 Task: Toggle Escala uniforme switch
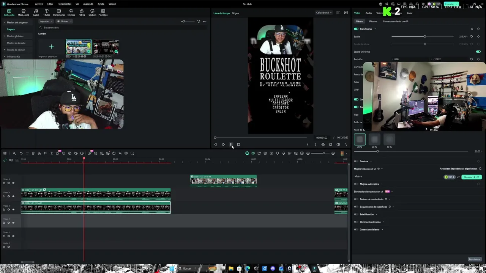point(478,52)
